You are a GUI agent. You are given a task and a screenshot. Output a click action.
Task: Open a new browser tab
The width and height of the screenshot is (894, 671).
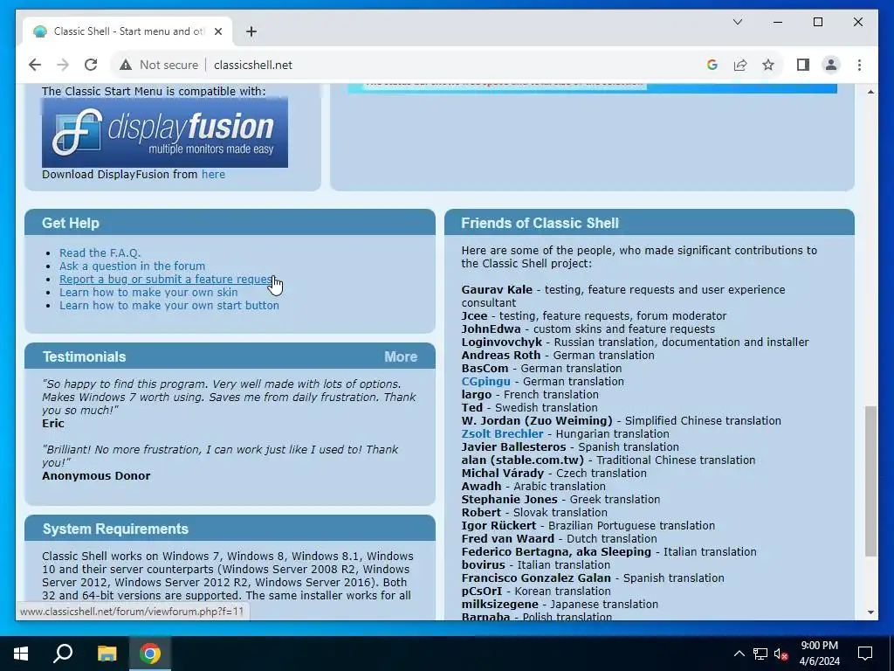[x=251, y=31]
